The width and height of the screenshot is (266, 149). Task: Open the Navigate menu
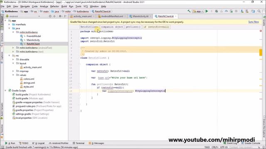click(25, 7)
